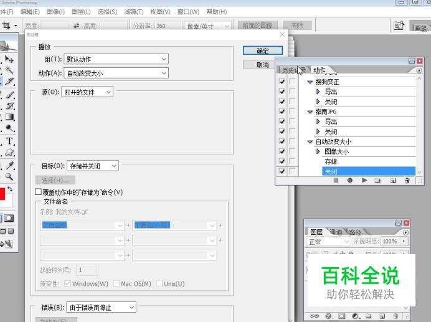Click the Jump to ImageReady icon
Image resolution: width=431 pixels, height=322 pixels.
(x=7, y=244)
